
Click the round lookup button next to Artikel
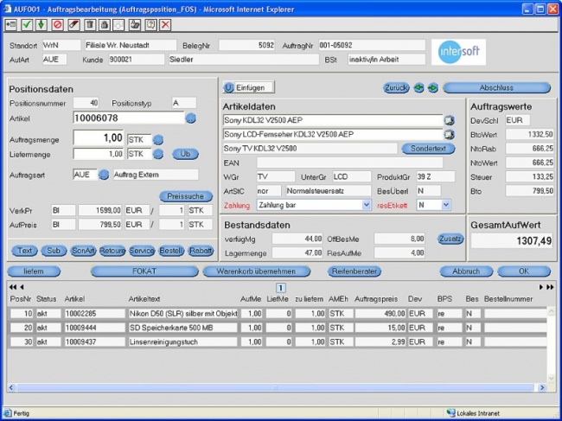coord(191,118)
